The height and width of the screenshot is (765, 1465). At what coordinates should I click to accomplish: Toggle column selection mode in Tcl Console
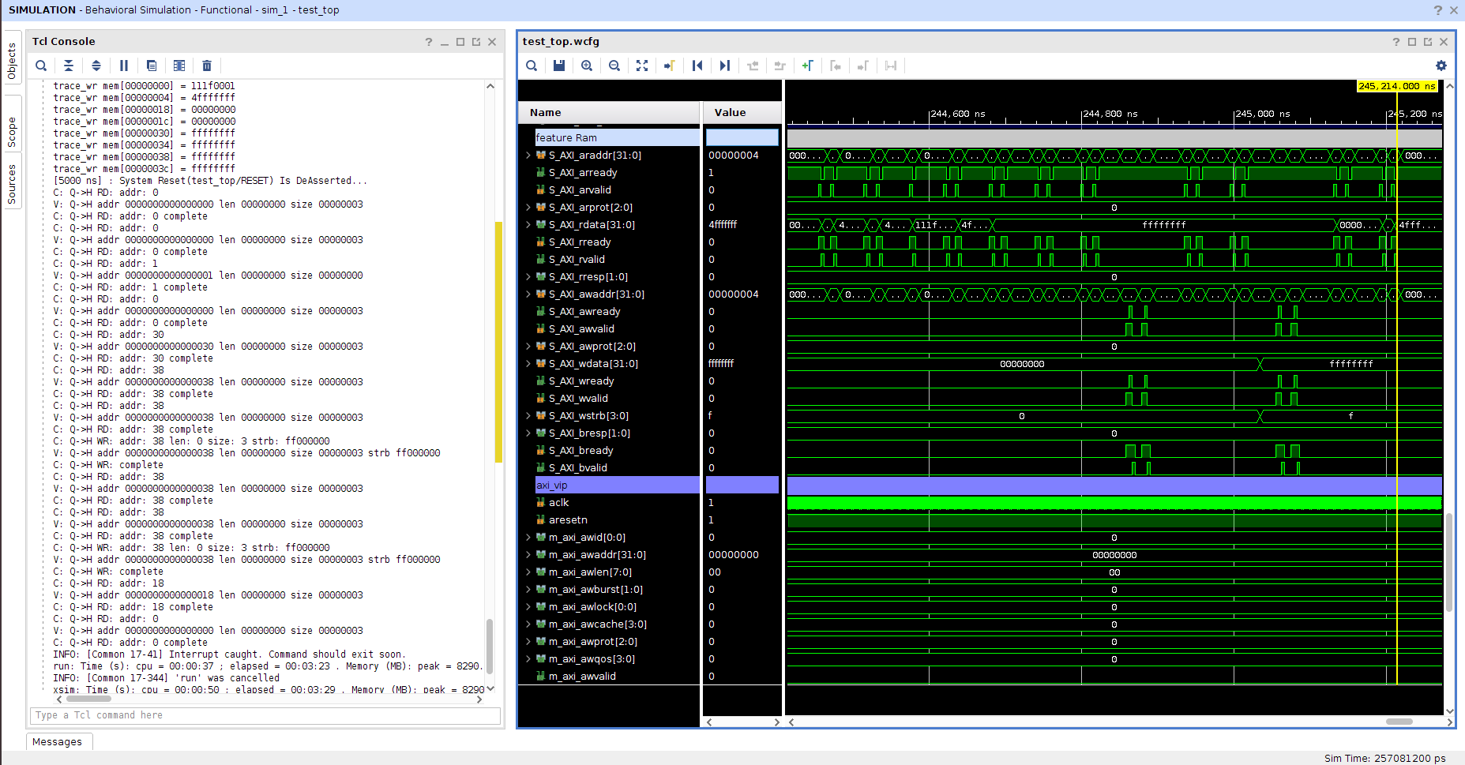click(179, 66)
